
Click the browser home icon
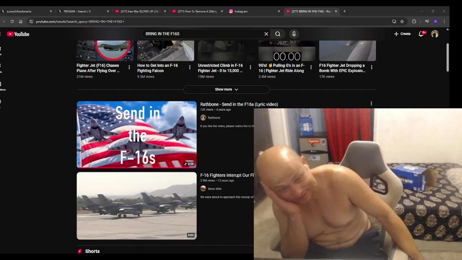21,21
